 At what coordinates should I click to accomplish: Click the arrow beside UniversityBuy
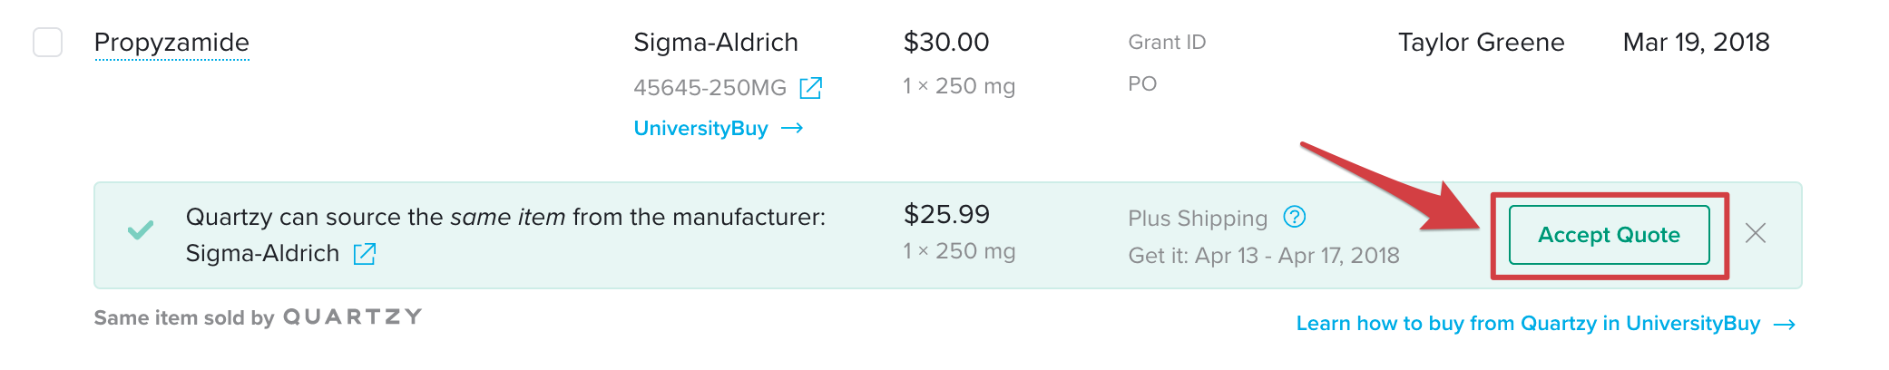[792, 129]
